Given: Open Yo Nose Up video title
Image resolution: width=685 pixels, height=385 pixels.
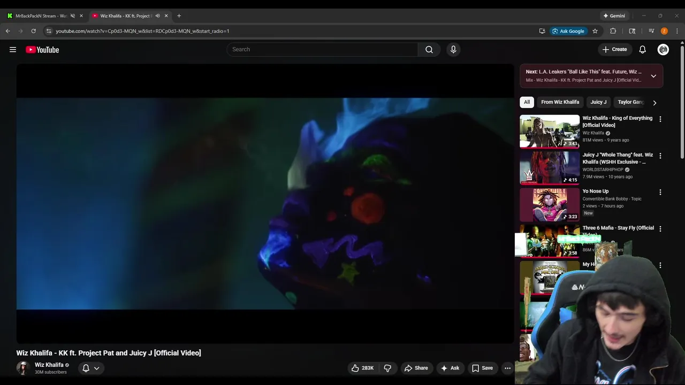Looking at the screenshot, I should click(x=596, y=191).
